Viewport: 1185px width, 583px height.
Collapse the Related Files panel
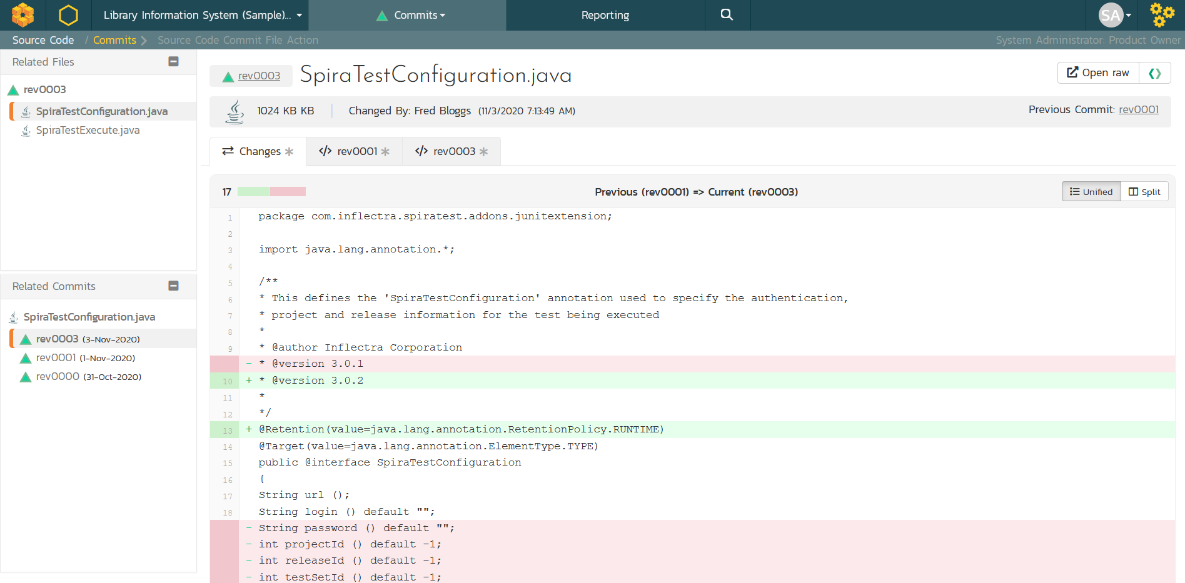[x=174, y=62]
